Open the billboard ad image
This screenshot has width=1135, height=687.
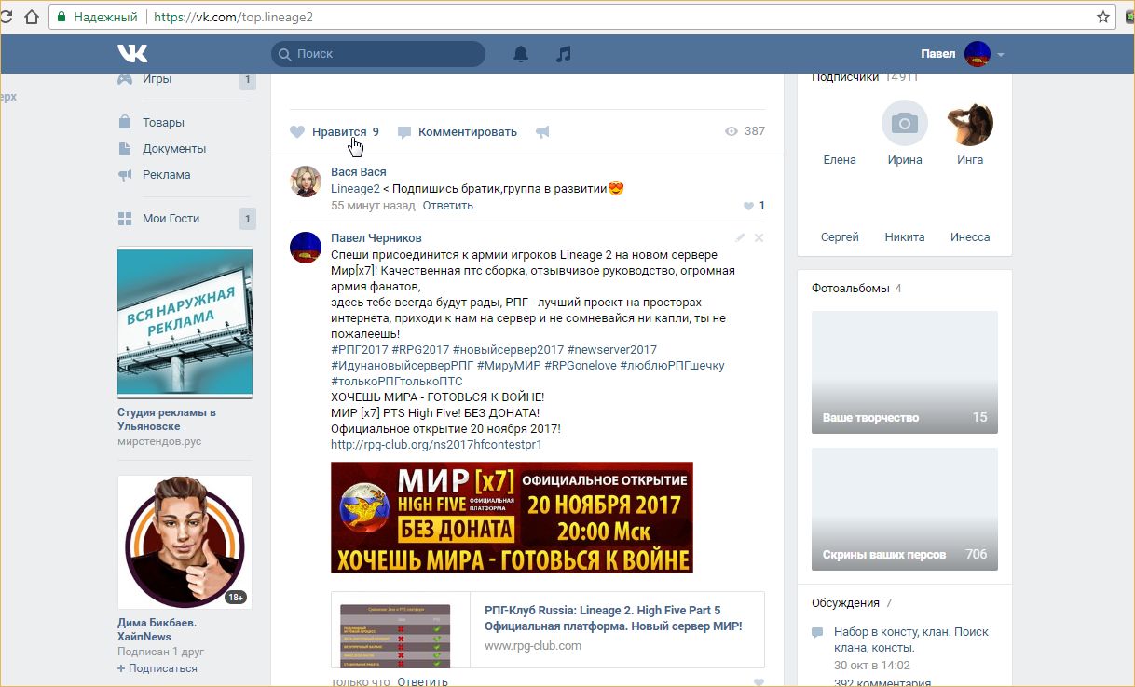coord(185,324)
